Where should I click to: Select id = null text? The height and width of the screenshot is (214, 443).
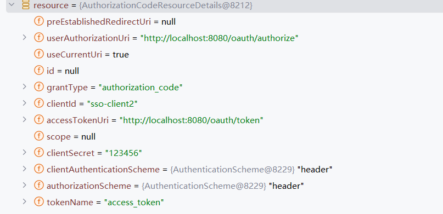pos(63,71)
